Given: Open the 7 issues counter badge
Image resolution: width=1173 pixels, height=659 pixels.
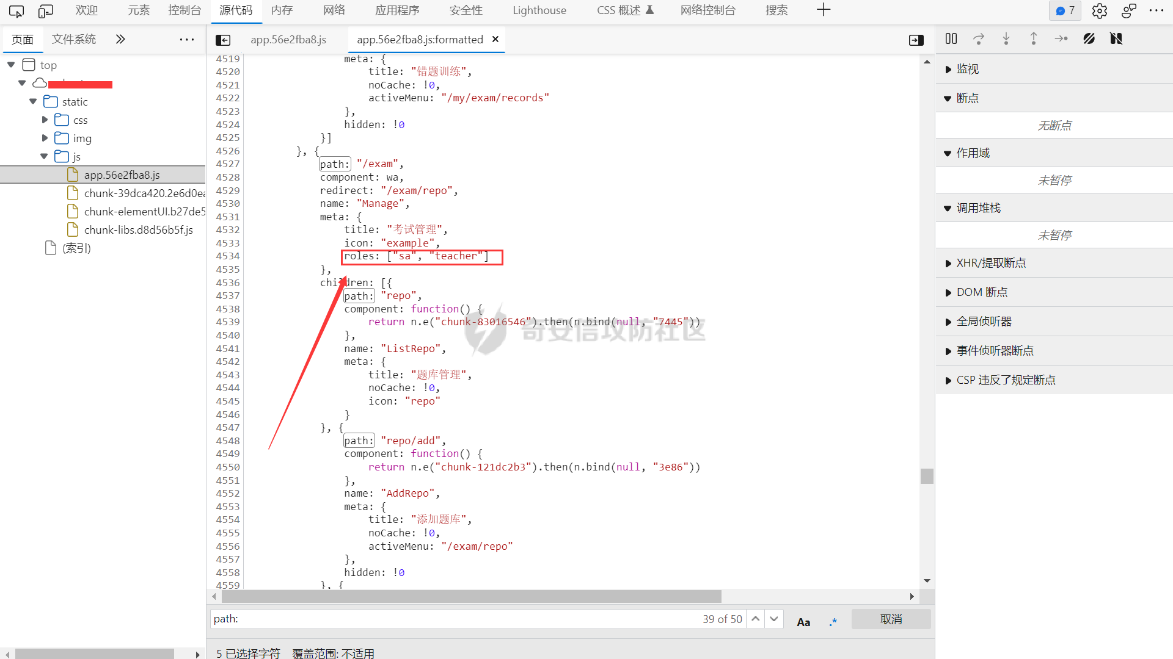Looking at the screenshot, I should pyautogui.click(x=1065, y=10).
